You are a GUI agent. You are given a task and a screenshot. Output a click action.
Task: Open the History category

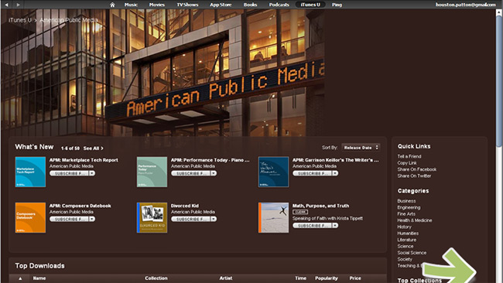tap(405, 227)
